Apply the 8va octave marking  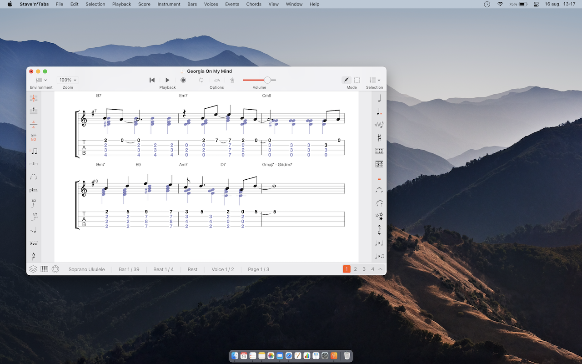(33, 243)
